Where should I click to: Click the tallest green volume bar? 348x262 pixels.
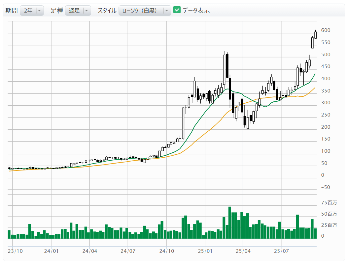point(229,223)
